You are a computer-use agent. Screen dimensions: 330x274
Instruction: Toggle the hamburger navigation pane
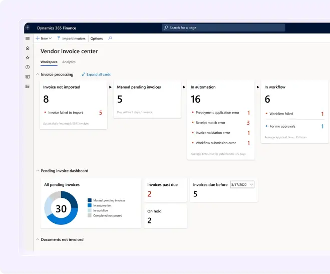tap(28, 38)
